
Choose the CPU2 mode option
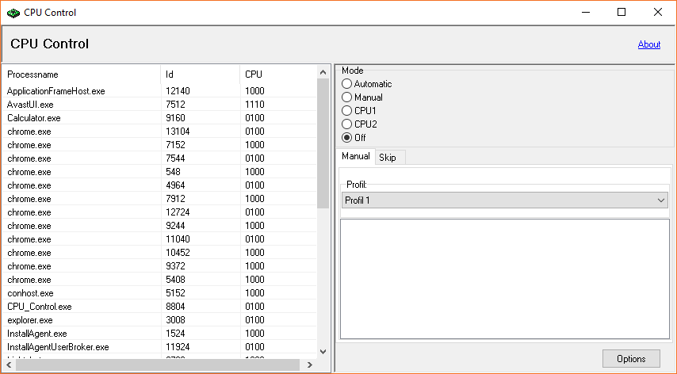tap(347, 124)
